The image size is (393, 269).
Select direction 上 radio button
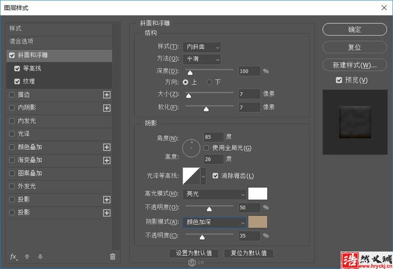pyautogui.click(x=186, y=82)
